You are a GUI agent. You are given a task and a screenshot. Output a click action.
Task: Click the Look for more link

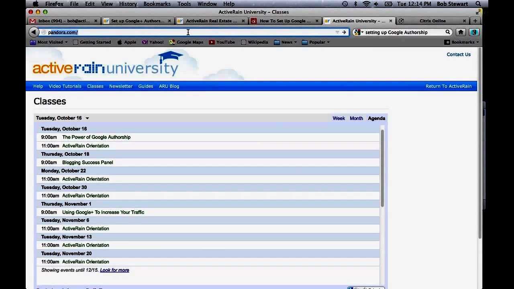(114, 270)
